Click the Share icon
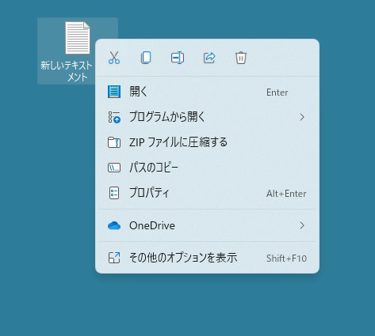The image size is (375, 336). click(x=209, y=58)
